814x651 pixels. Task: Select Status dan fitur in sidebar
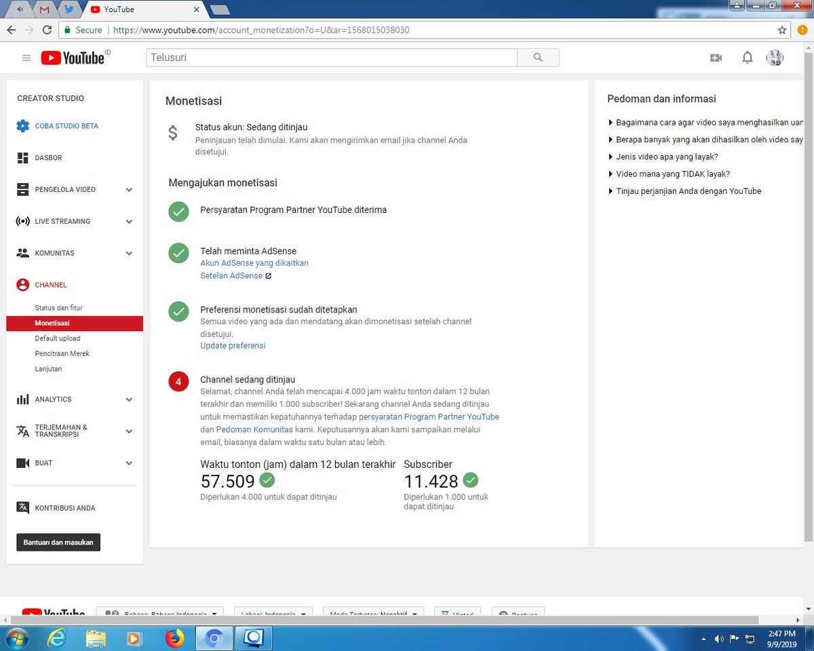(x=58, y=308)
